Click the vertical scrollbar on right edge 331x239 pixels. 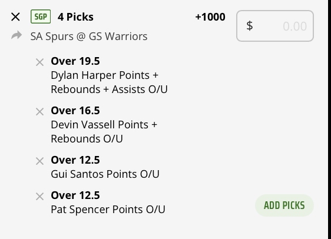(329, 119)
